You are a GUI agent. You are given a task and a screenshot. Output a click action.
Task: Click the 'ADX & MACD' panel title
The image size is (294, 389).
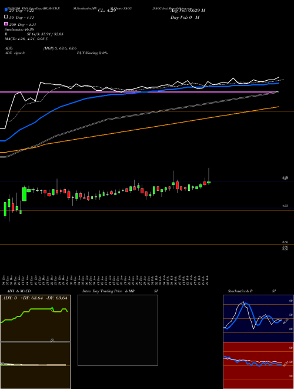click(x=19, y=291)
